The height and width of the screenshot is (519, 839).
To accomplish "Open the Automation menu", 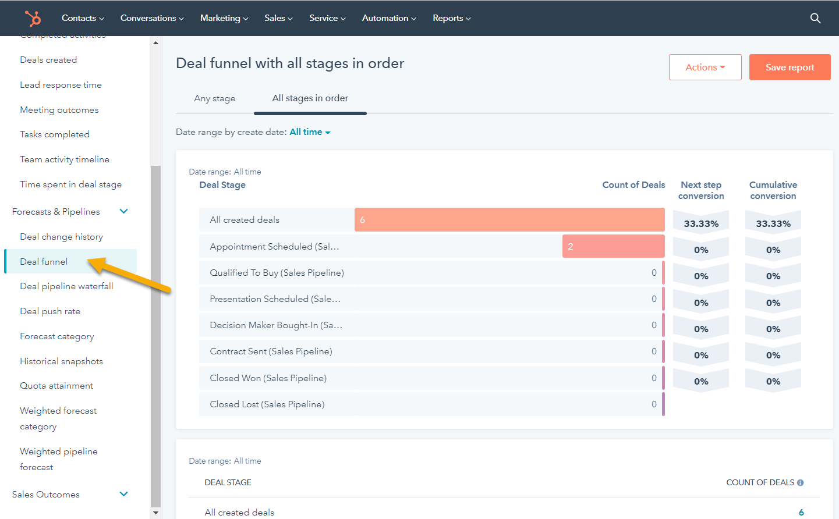I will coord(388,18).
